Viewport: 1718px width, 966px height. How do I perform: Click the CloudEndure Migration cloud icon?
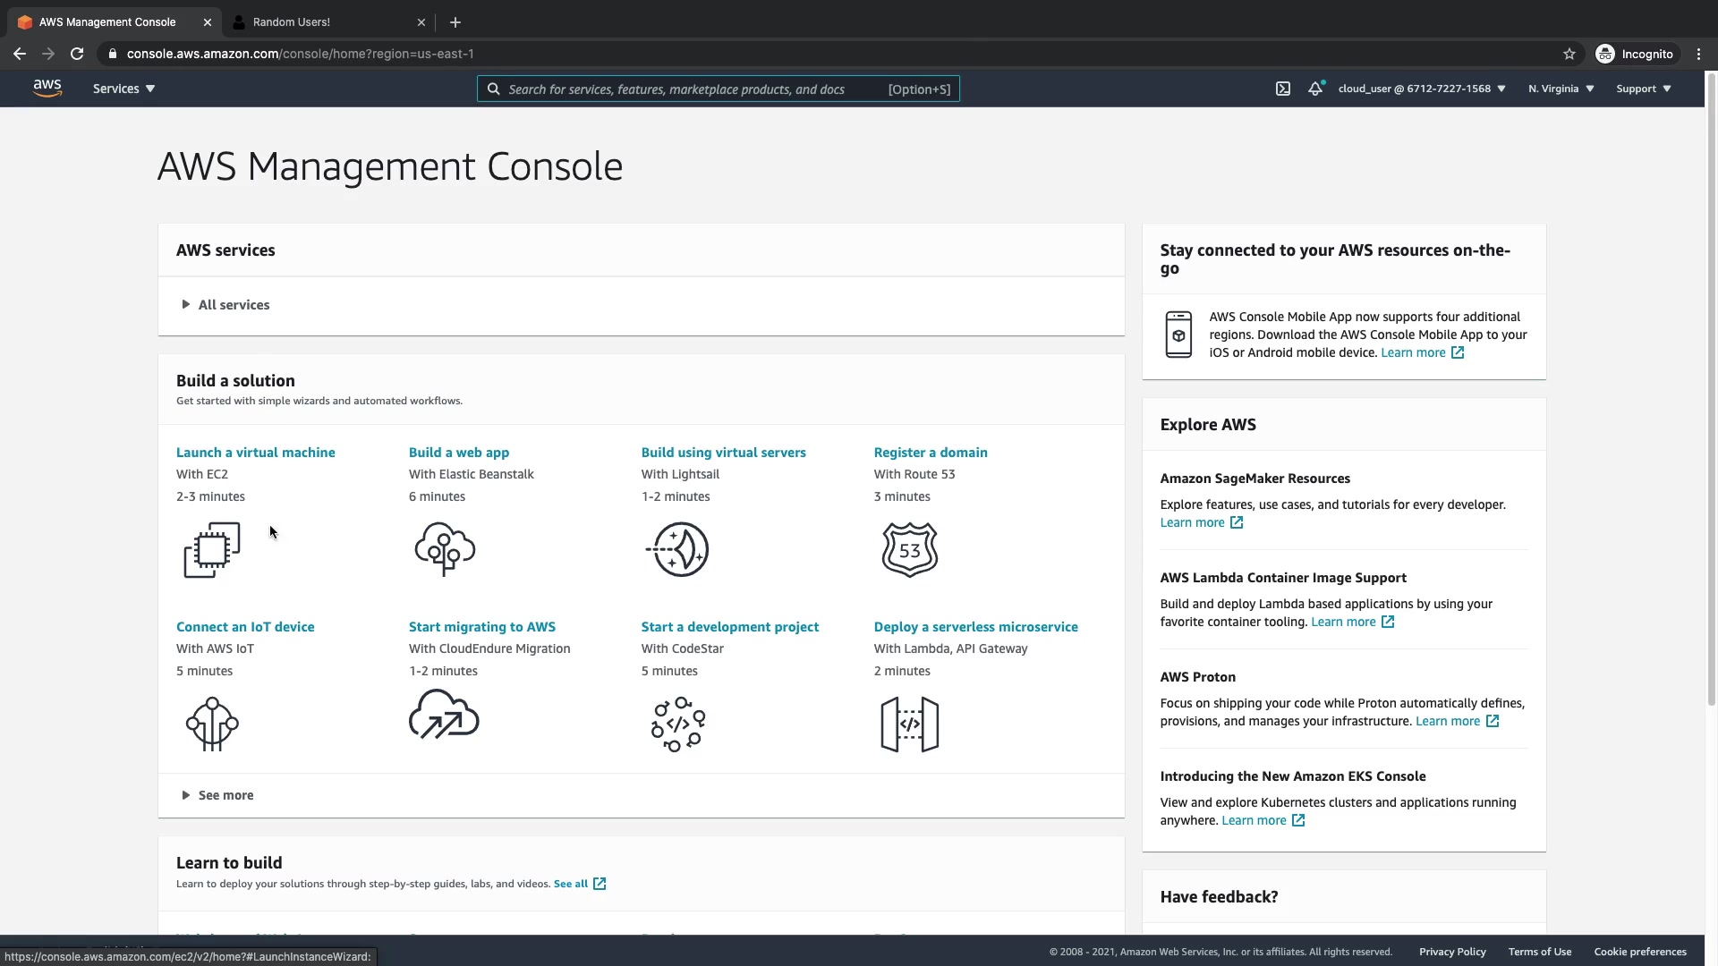[444, 715]
